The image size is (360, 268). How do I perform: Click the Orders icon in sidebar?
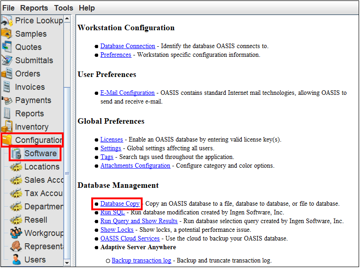tap(7, 74)
